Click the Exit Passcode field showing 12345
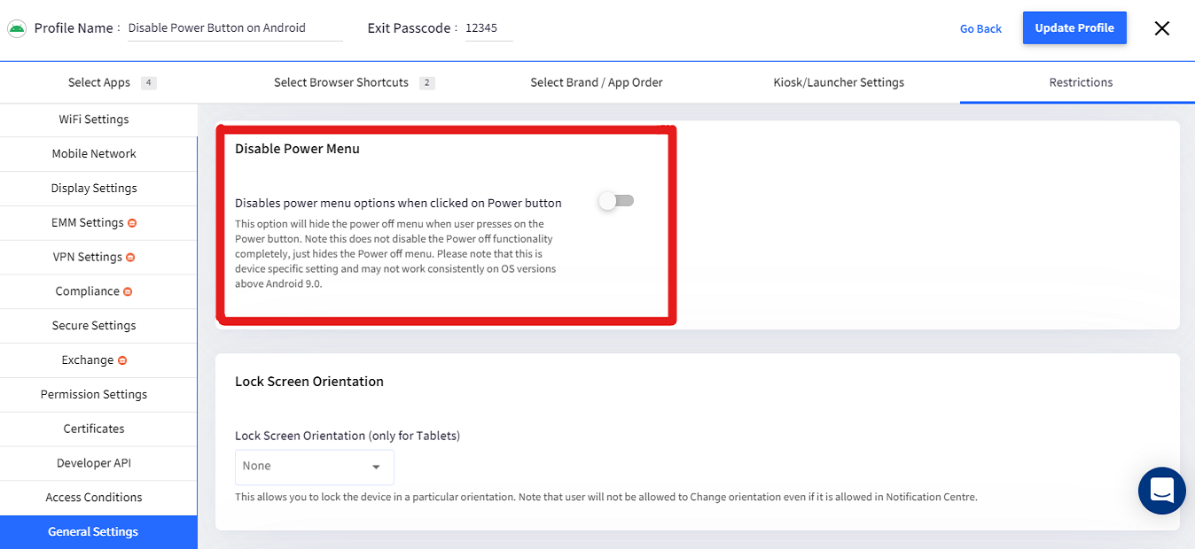The width and height of the screenshot is (1195, 549). point(488,28)
